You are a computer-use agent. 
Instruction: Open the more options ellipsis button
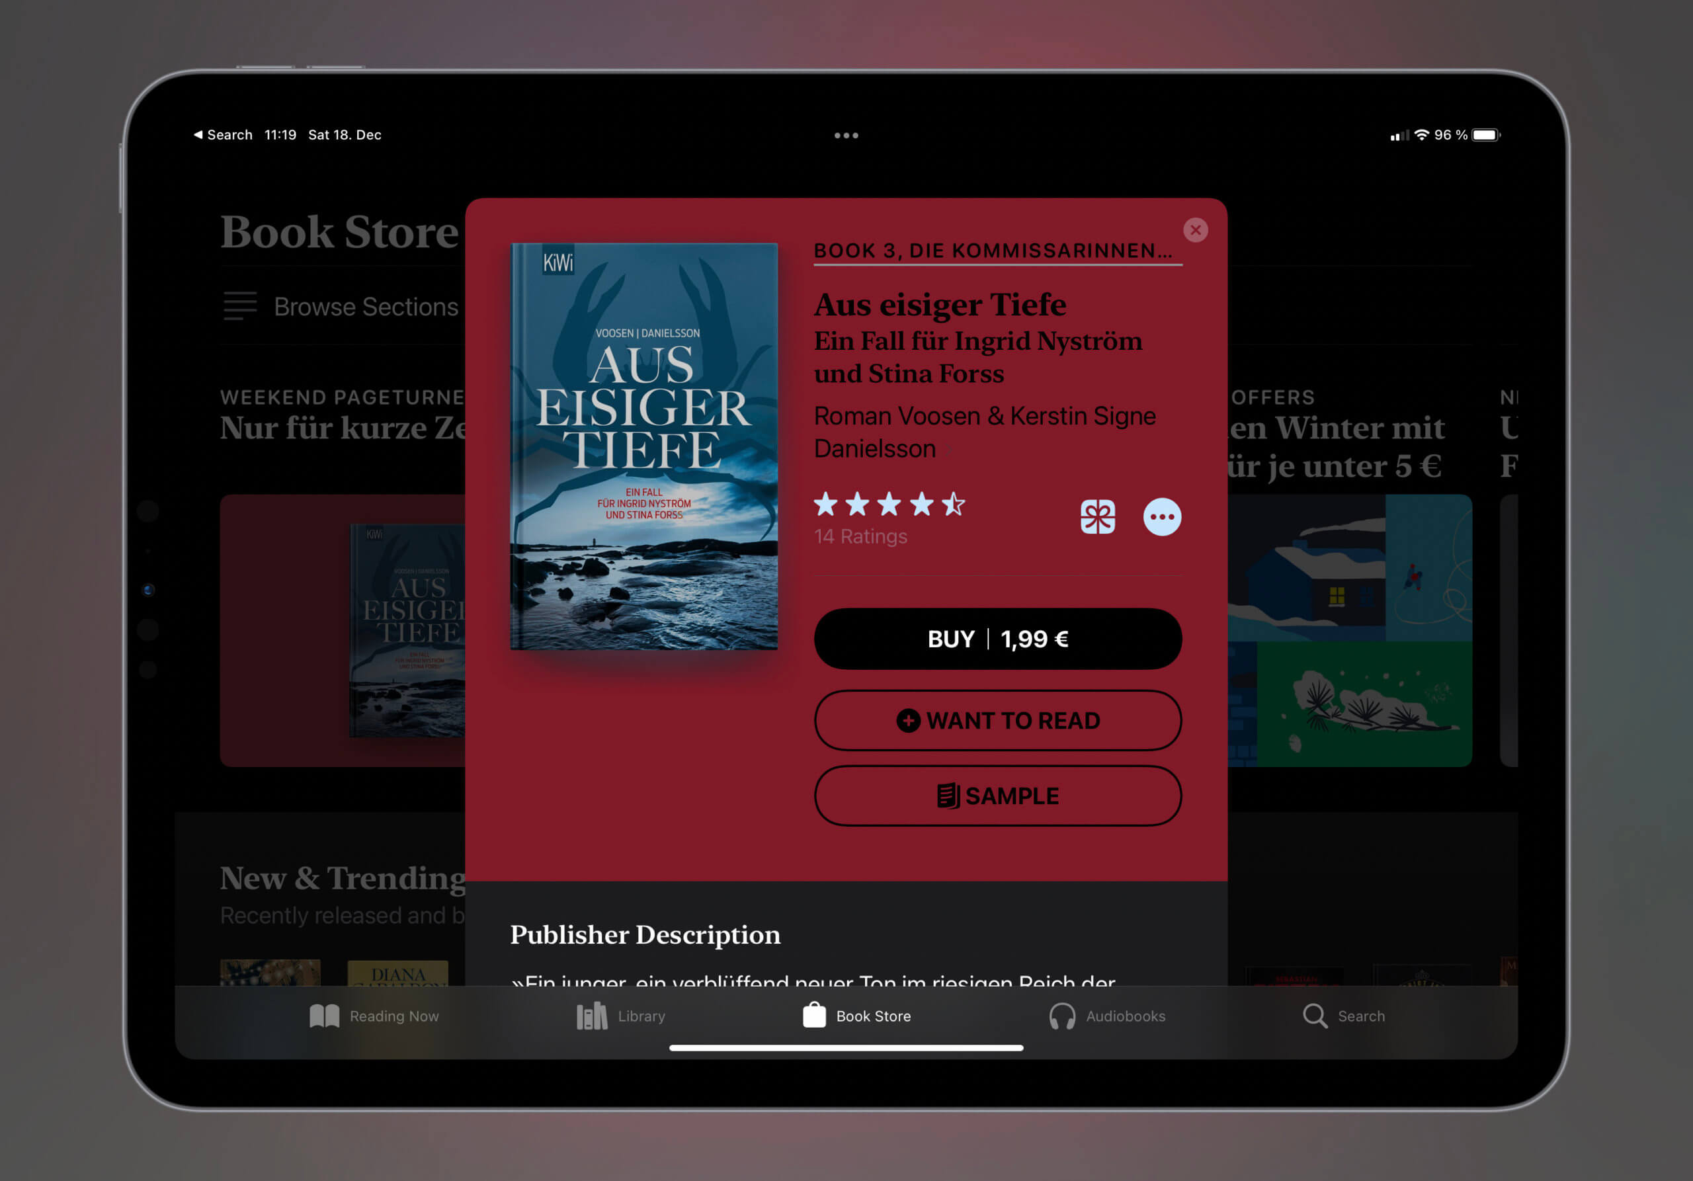1161,517
